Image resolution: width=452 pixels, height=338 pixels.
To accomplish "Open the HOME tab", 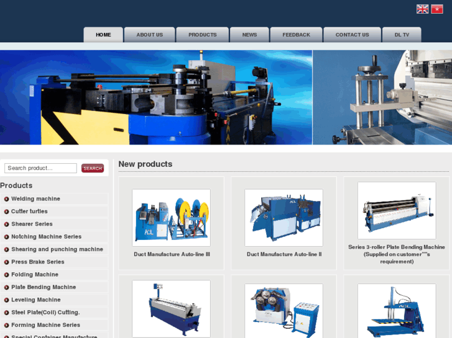I will point(103,35).
